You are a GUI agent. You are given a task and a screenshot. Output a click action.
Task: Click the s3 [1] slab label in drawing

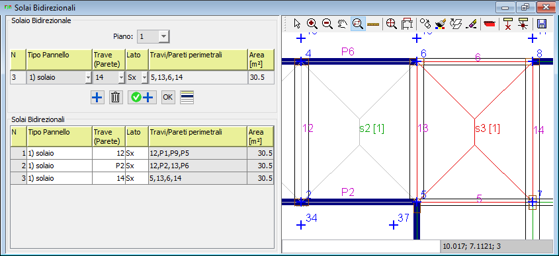click(x=488, y=129)
